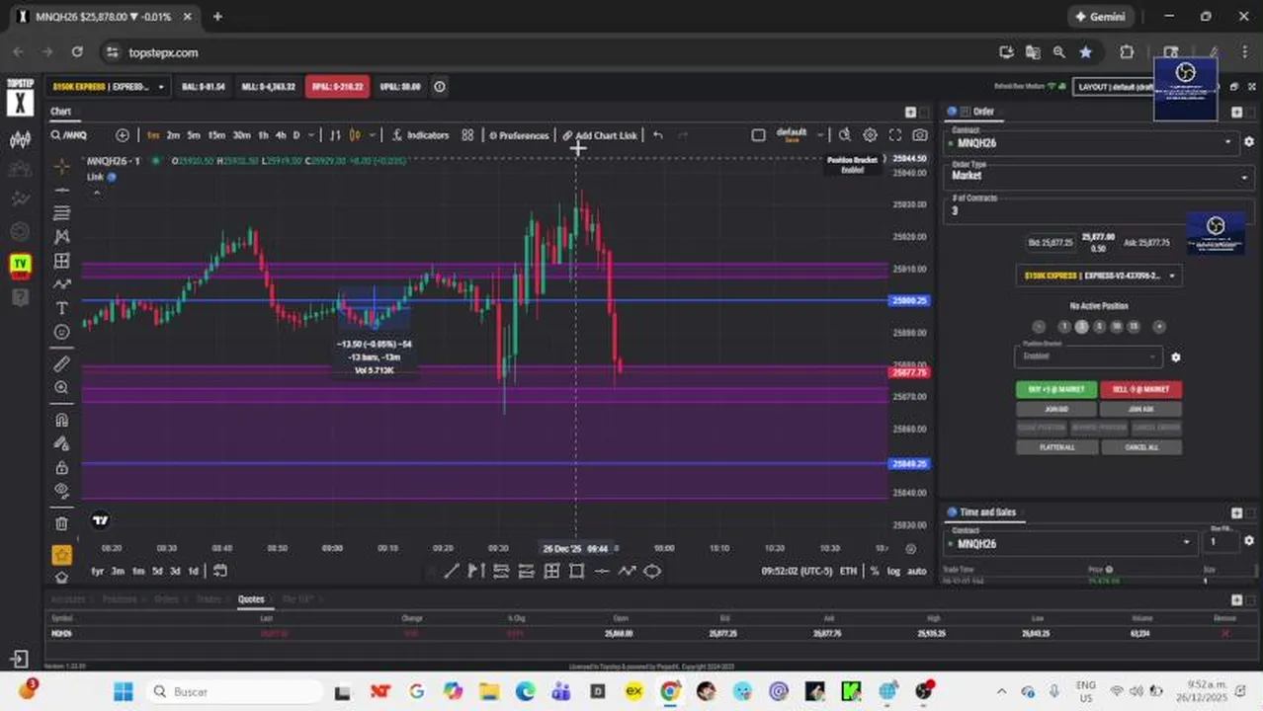Viewport: 1263px width, 711px height.
Task: Hide all drawings with eye icon
Action: coord(61,491)
